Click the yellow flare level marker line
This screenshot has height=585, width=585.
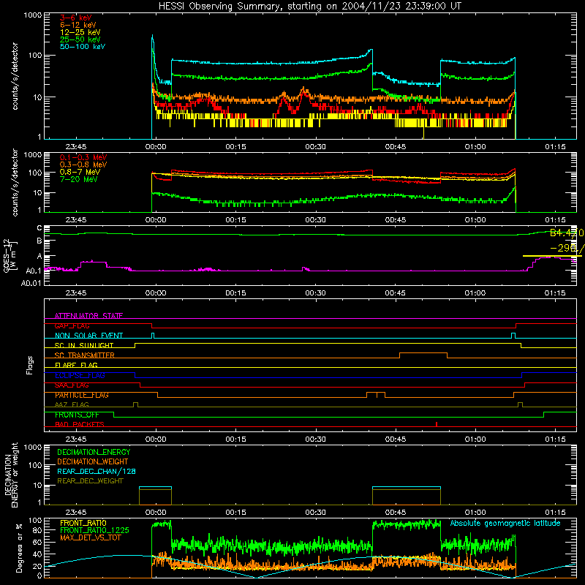(552, 256)
